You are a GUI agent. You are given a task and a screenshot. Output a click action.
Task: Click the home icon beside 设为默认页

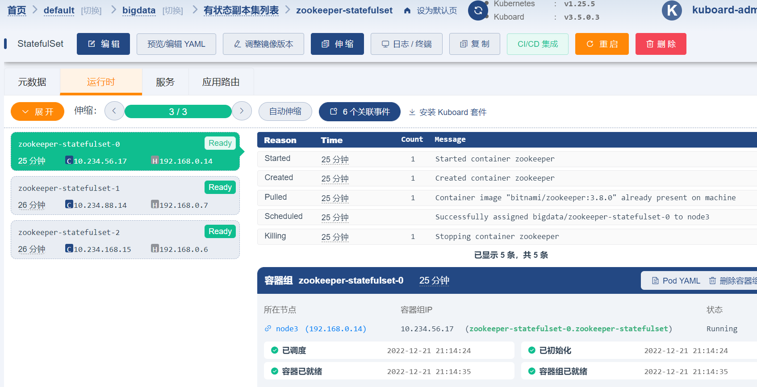[407, 11]
